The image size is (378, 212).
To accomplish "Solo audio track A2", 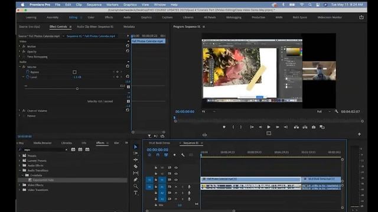I will pos(183,193).
